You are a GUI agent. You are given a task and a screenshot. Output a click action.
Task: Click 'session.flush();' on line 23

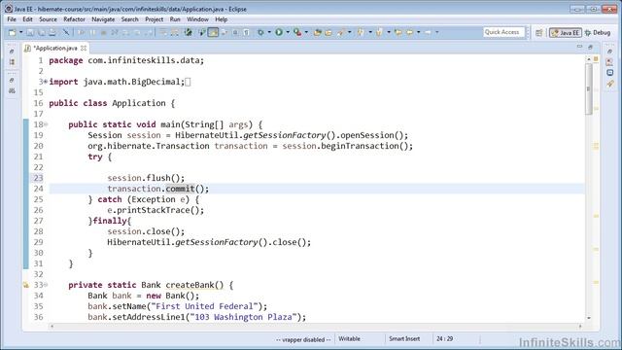(146, 178)
